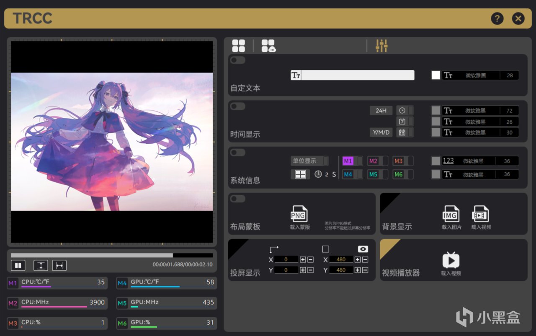Click the system info grid layout icon
The image size is (536, 336).
300,174
